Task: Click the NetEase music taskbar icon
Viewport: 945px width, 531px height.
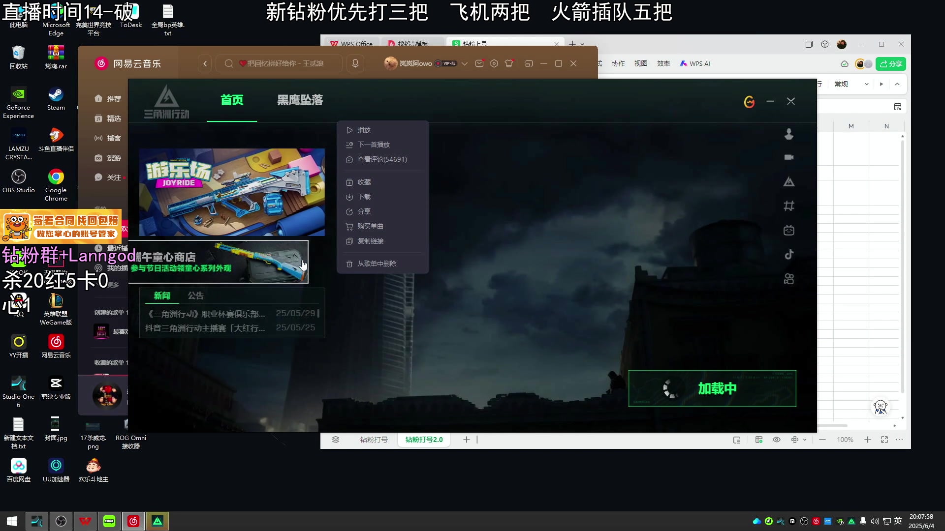Action: (133, 521)
